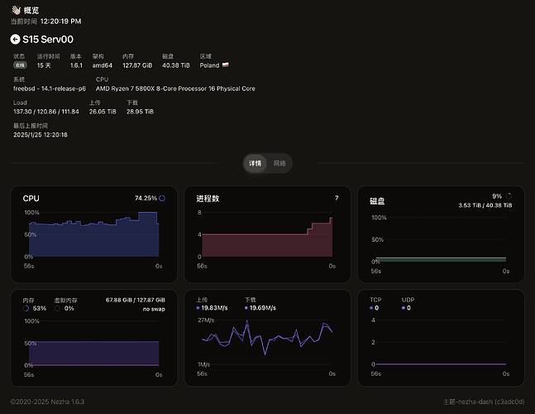This screenshot has width=535, height=414.
Task: Click the architecture value amd64
Action: (x=103, y=65)
